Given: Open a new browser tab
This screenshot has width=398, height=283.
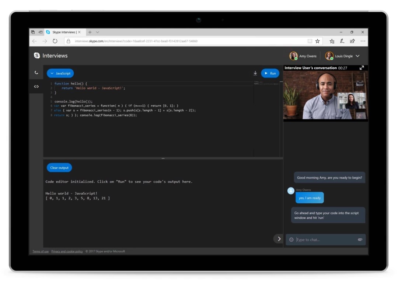Looking at the screenshot, I should click(x=90, y=32).
